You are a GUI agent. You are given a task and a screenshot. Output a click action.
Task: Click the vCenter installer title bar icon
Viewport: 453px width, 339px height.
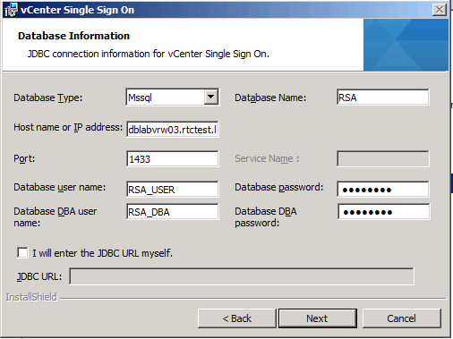[11, 10]
